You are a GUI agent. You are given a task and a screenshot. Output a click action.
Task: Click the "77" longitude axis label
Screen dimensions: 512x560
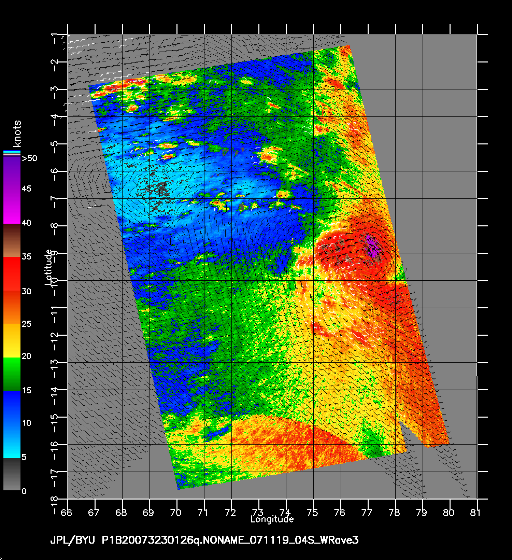(367, 513)
